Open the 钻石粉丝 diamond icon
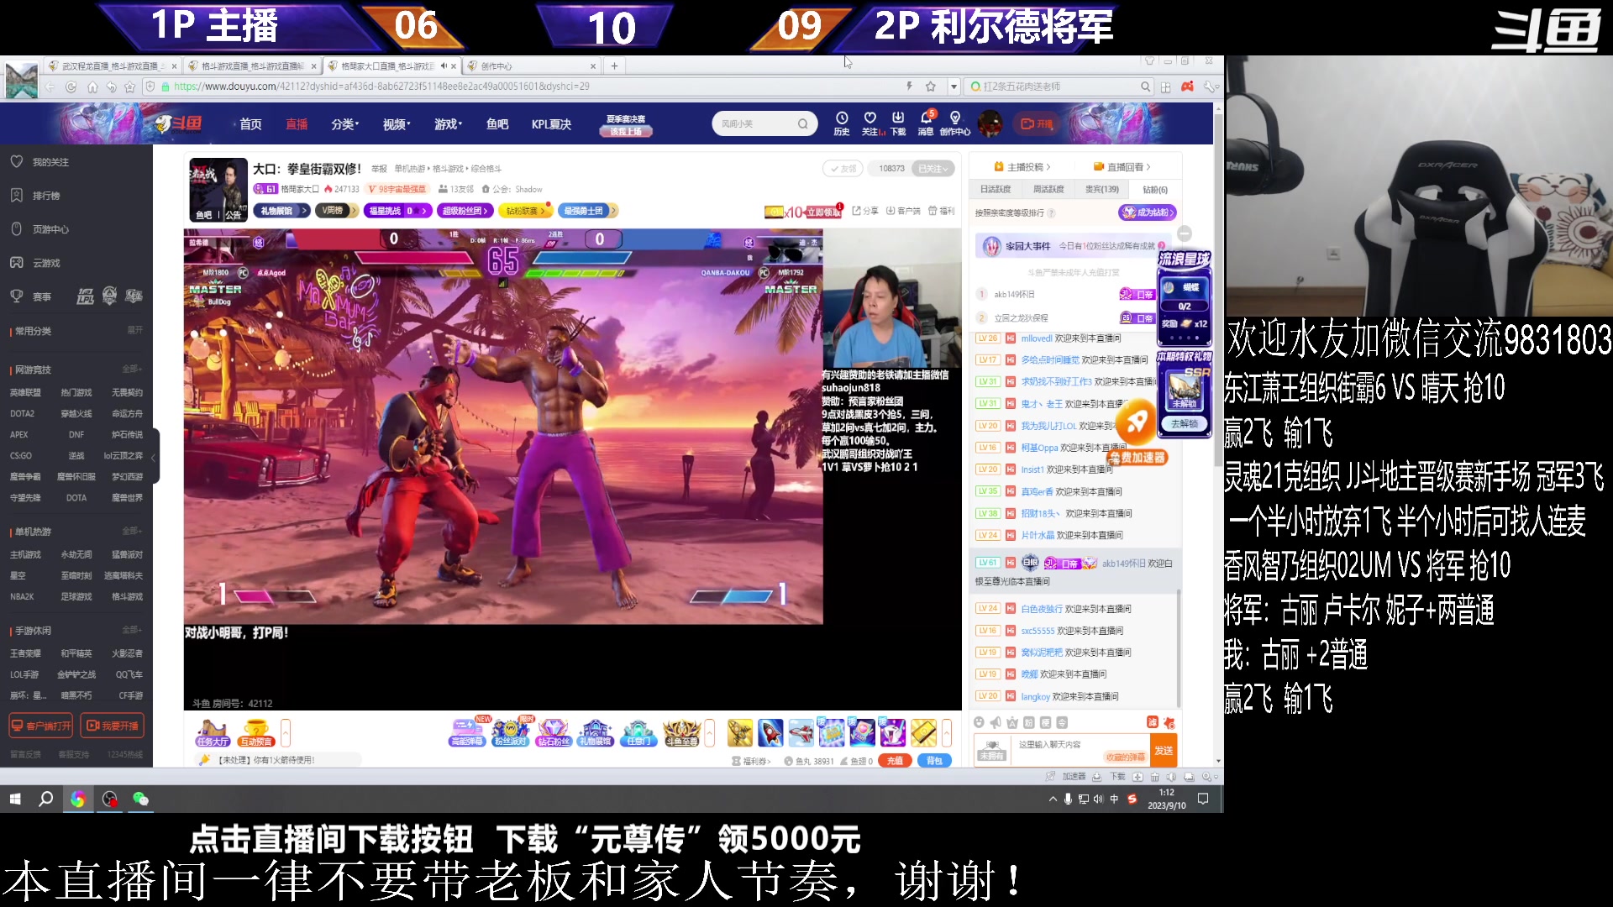This screenshot has width=1613, height=907. point(554,732)
